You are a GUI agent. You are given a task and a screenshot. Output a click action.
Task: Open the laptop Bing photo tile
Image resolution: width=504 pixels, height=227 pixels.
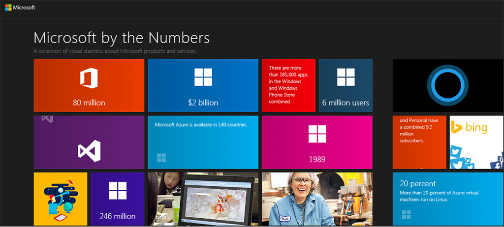point(203,199)
